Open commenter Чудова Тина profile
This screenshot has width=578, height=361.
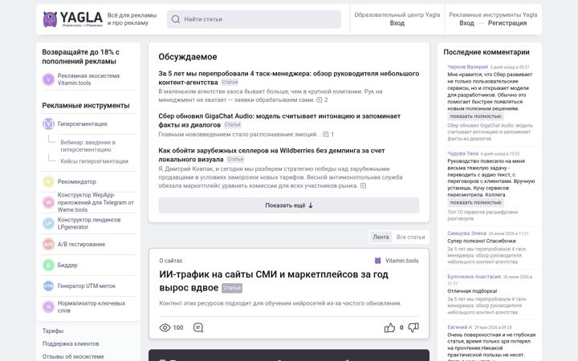pyautogui.click(x=462, y=153)
